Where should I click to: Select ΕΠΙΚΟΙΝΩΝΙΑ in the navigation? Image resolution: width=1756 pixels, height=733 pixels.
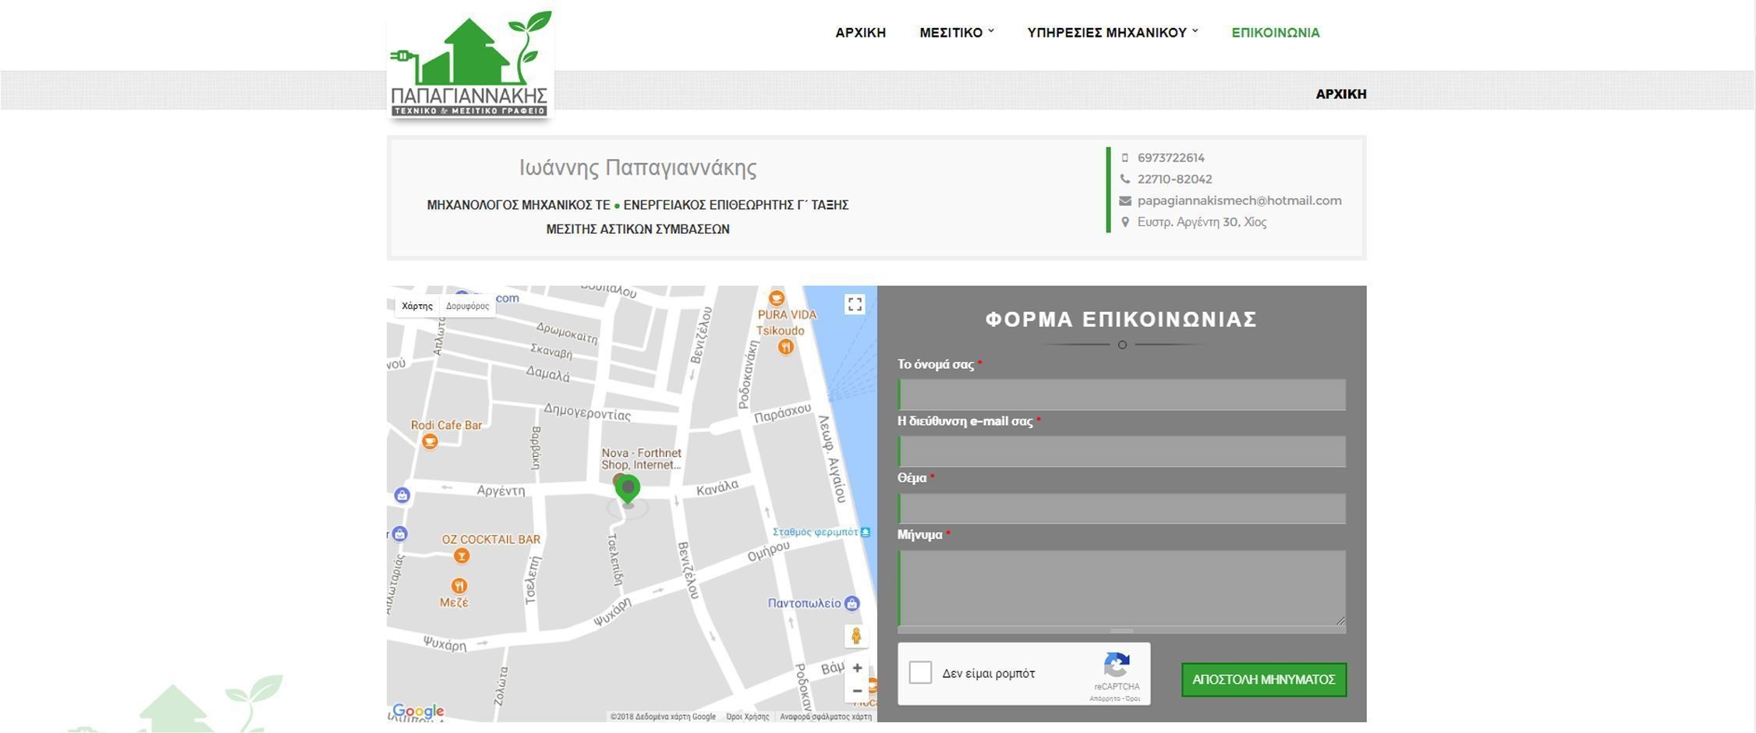(1276, 33)
